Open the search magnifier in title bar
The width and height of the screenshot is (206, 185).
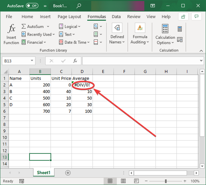pos(79,6)
